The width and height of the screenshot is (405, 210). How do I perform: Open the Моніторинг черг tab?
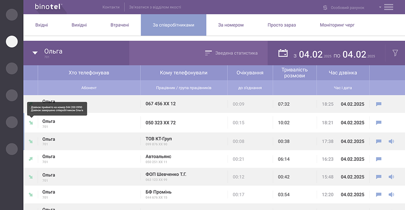click(337, 25)
